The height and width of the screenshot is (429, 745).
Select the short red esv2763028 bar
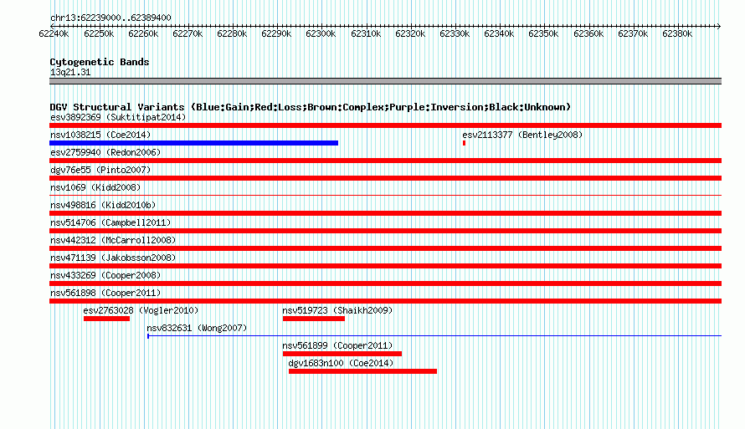pos(106,319)
